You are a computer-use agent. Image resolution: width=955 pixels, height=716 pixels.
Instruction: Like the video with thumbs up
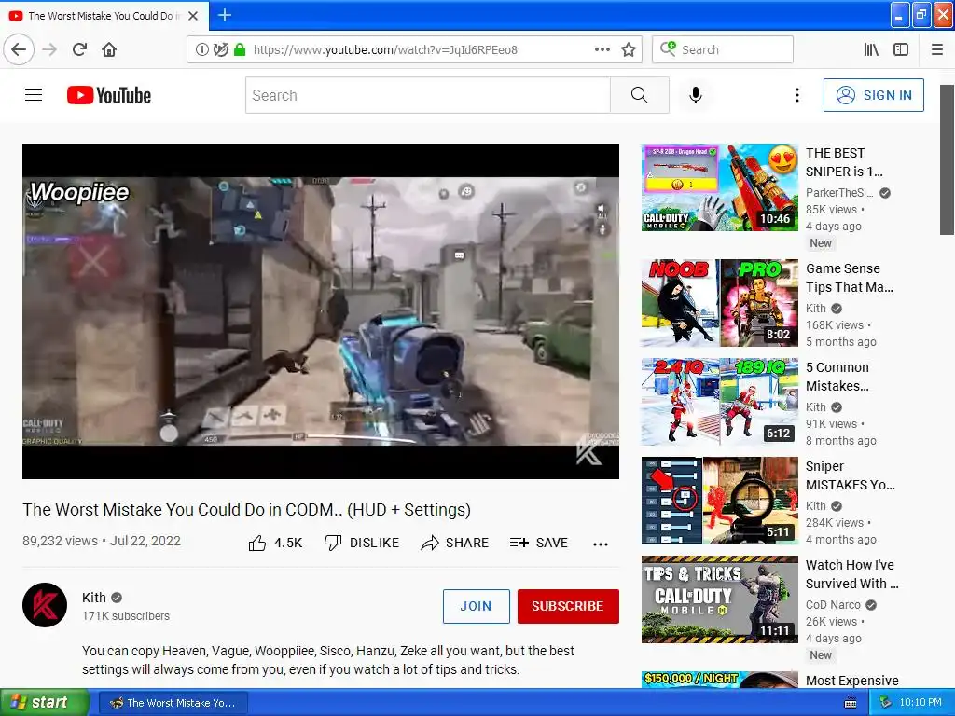pyautogui.click(x=275, y=543)
